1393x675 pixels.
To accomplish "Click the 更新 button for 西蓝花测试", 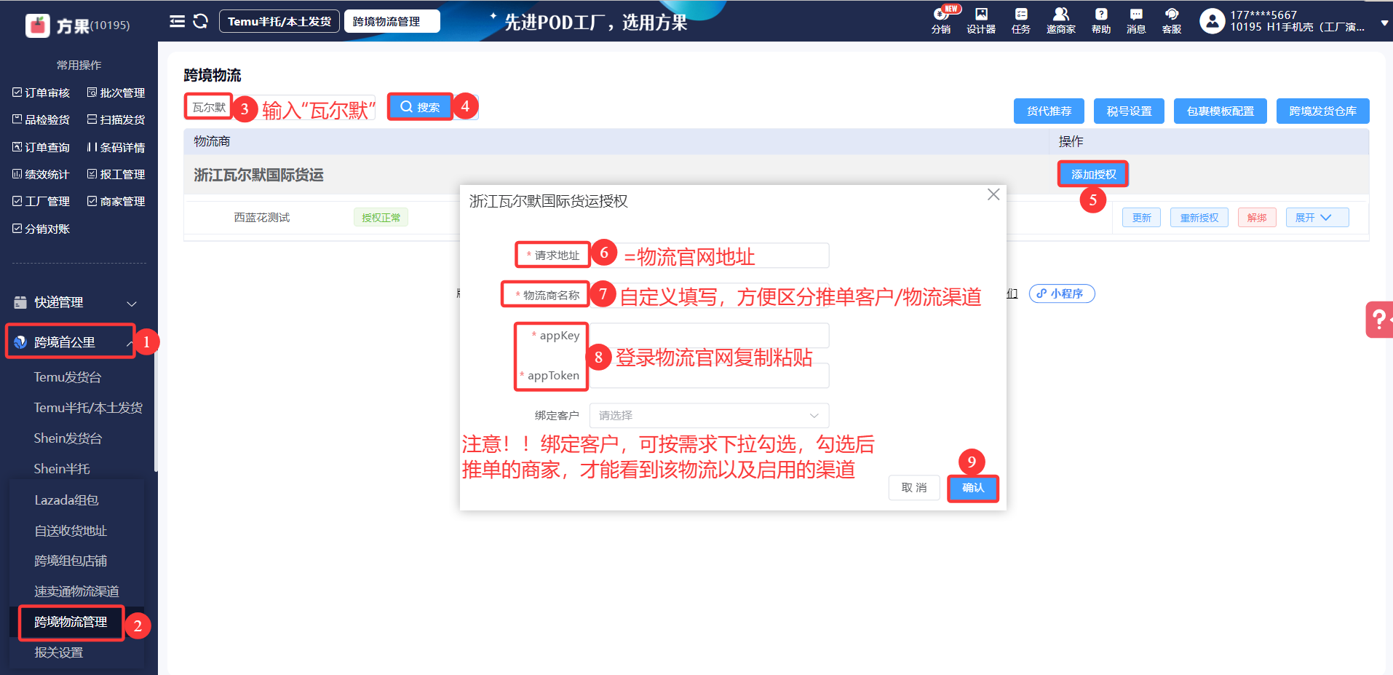I will point(1141,218).
